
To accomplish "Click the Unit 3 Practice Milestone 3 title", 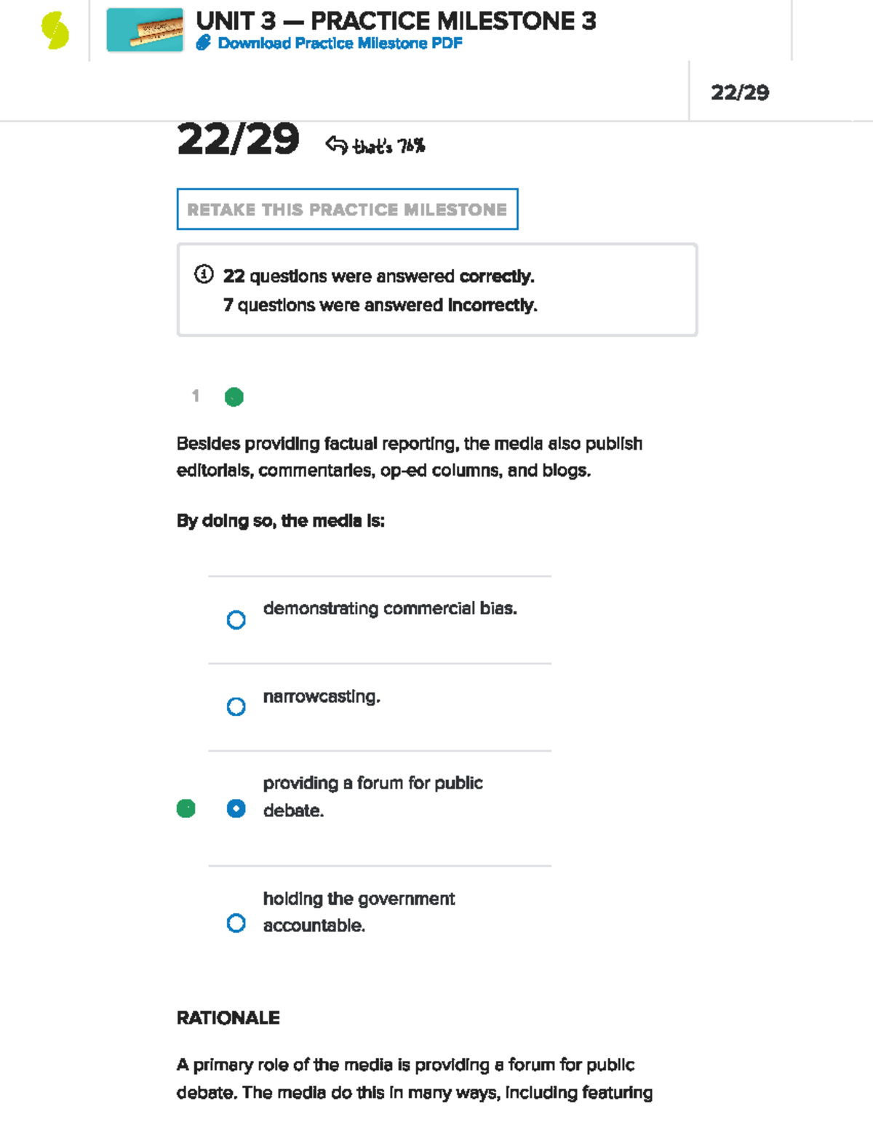I will coord(396,21).
